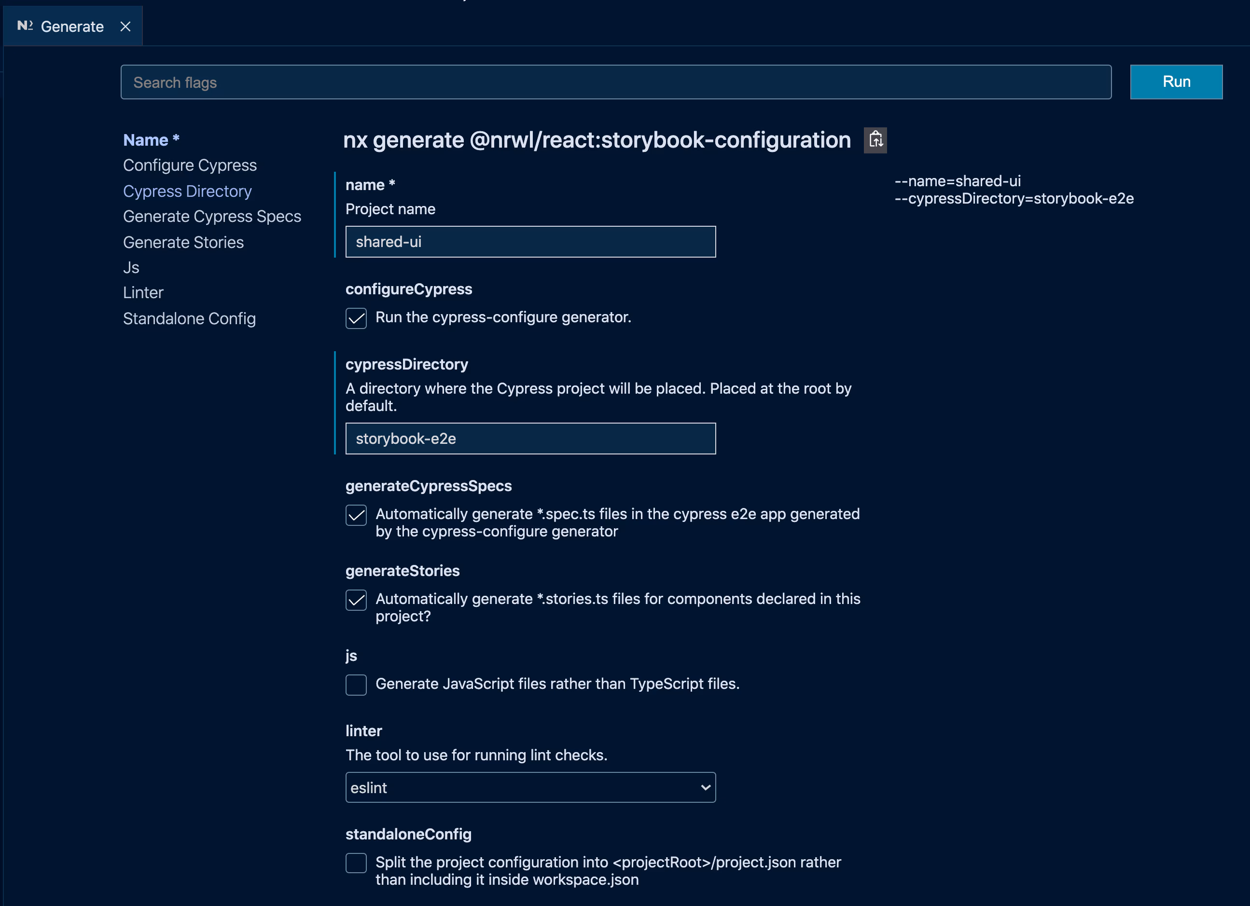The image size is (1250, 906).
Task: Go to Standalone Config sidebar link
Action: [189, 318]
